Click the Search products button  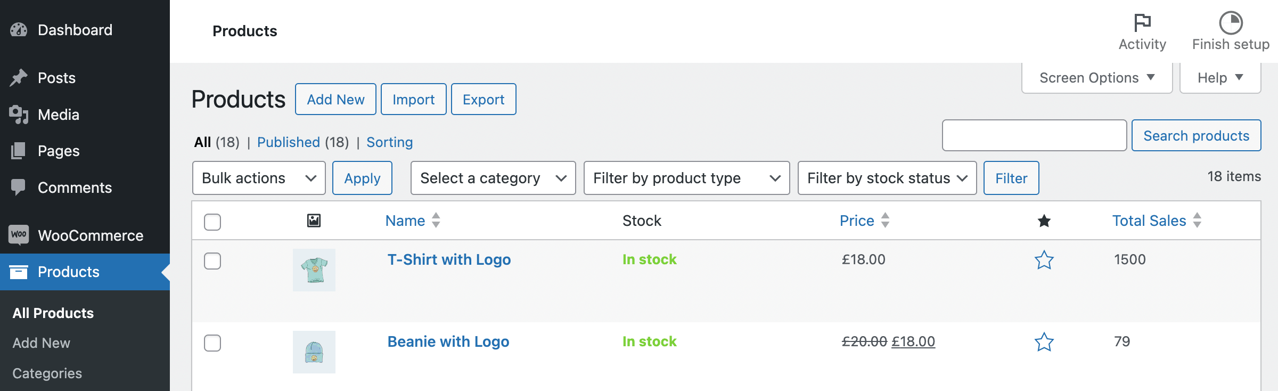[1197, 135]
